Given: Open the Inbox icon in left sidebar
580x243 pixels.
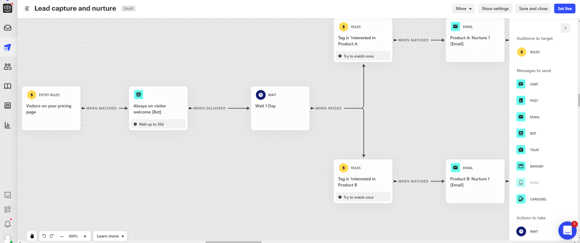Looking at the screenshot, I should [x=7, y=28].
